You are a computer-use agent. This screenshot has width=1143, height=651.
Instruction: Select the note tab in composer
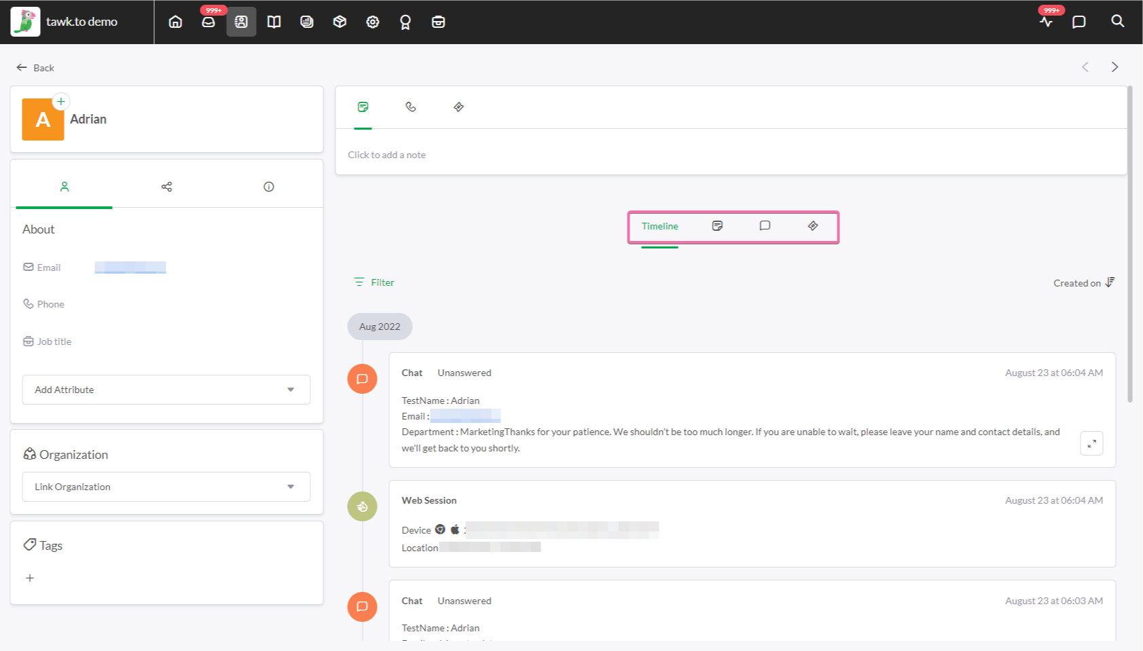tap(363, 107)
